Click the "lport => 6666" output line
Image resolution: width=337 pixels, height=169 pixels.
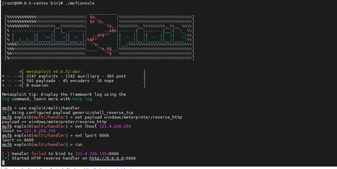[18, 140]
